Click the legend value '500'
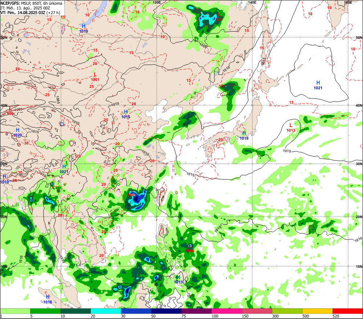Image resolution: width=363 pixels, height=319 pixels. [306, 316]
